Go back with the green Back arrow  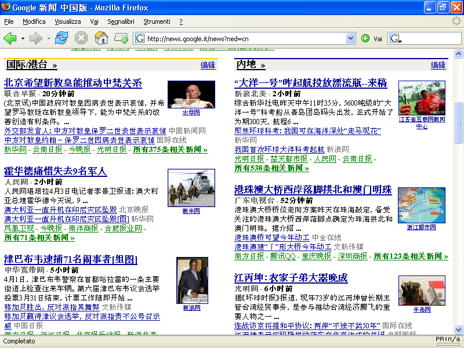(10, 38)
